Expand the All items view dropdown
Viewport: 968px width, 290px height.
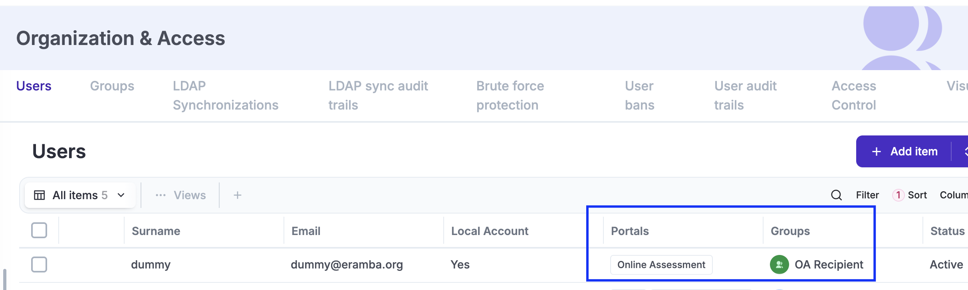(121, 195)
